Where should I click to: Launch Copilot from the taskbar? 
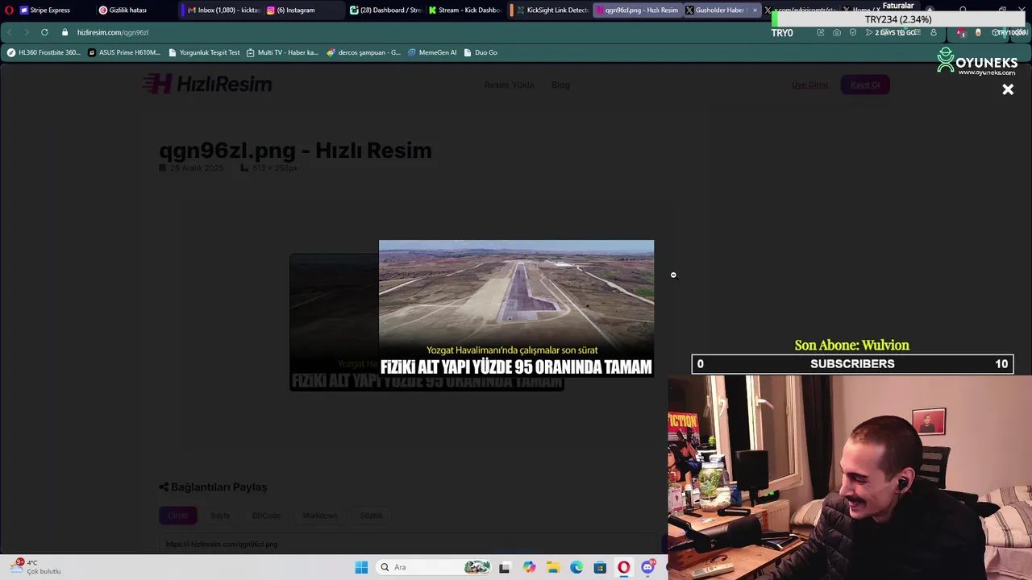(529, 567)
